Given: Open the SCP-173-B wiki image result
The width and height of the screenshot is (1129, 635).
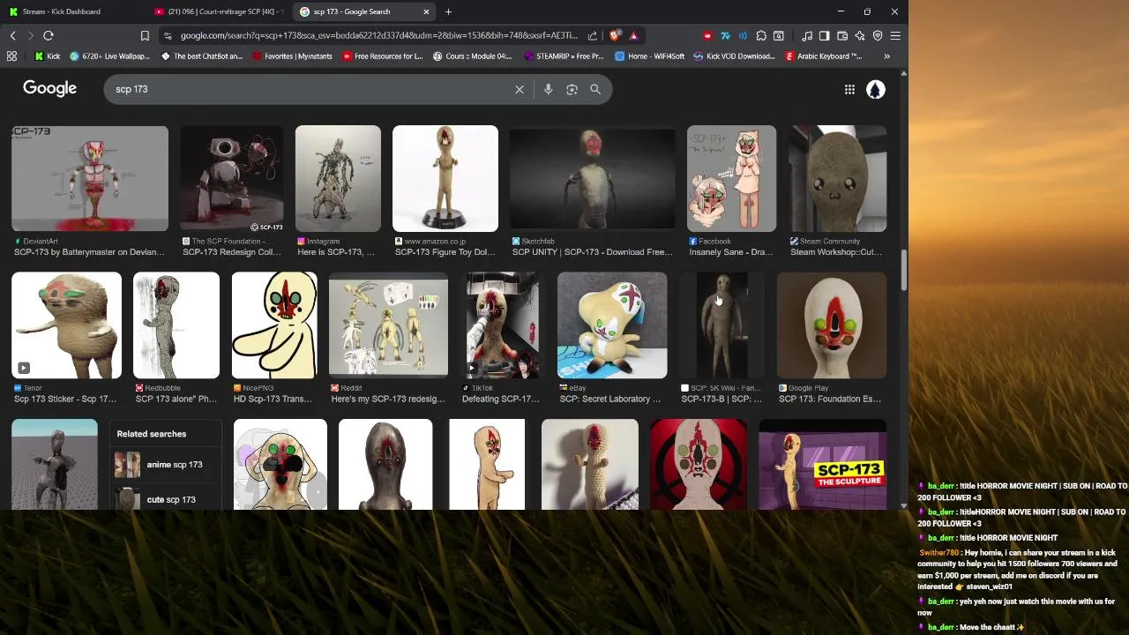Looking at the screenshot, I should 722,325.
